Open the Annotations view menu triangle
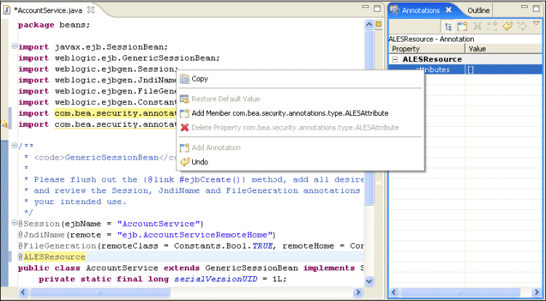The height and width of the screenshot is (301, 546). pyautogui.click(x=537, y=24)
